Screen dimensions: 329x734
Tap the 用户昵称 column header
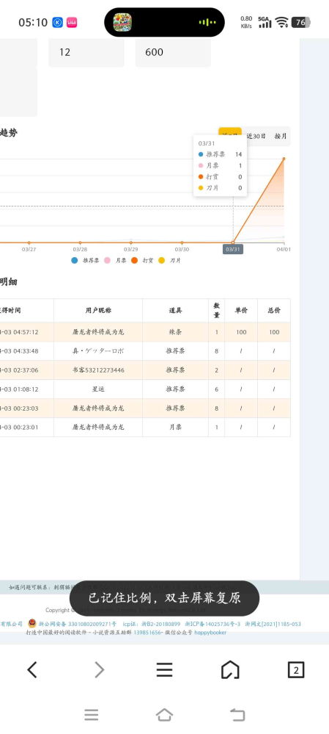coord(98,310)
